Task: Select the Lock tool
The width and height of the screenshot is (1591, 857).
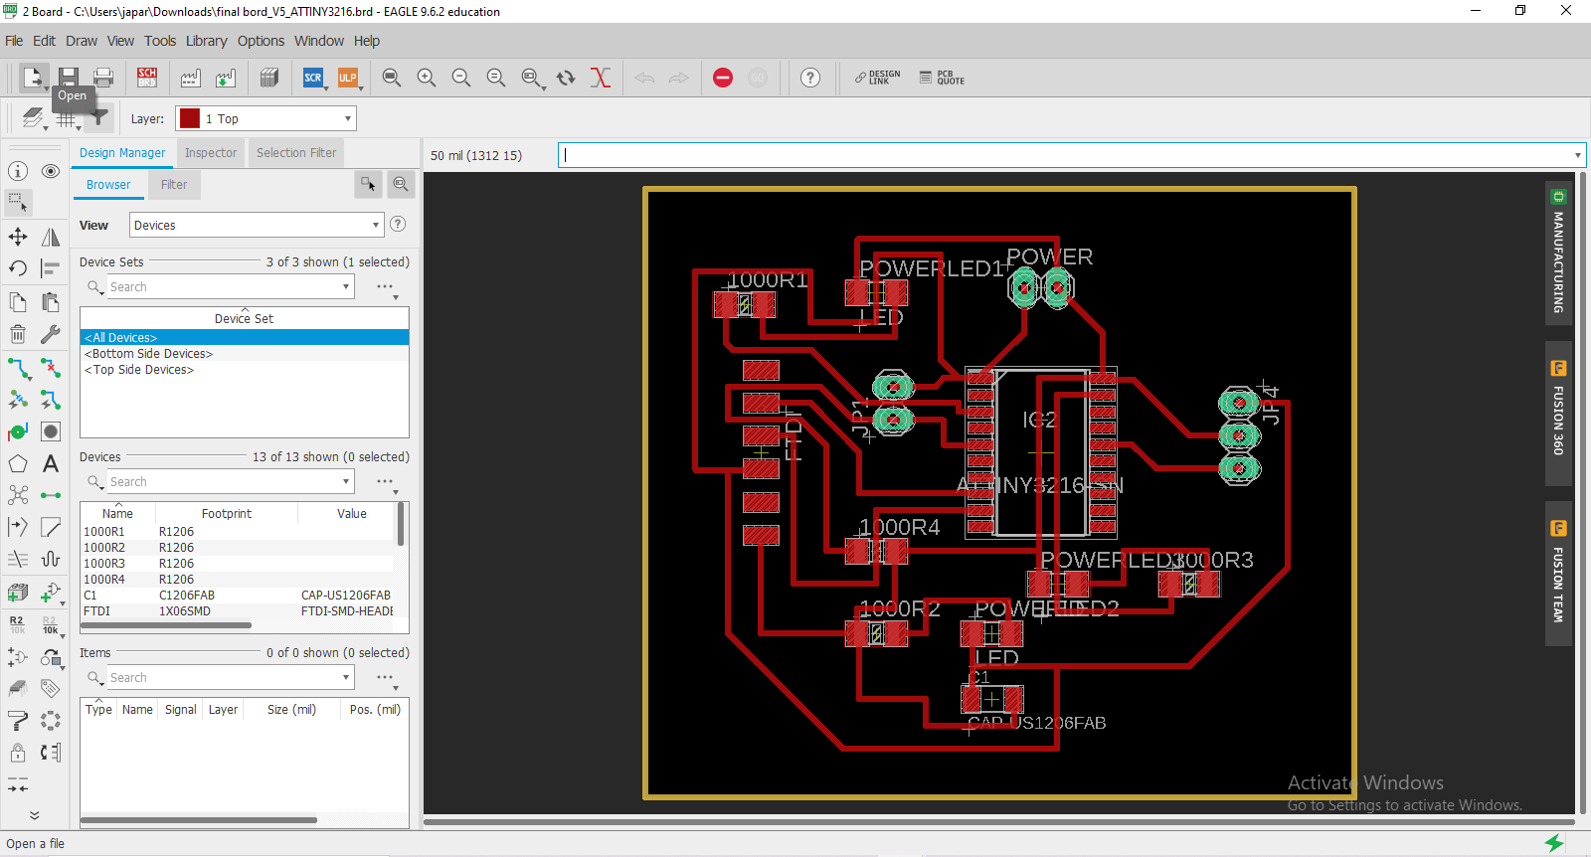Action: pos(18,752)
